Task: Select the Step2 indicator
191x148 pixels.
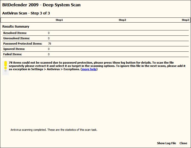Action: click(122, 20)
